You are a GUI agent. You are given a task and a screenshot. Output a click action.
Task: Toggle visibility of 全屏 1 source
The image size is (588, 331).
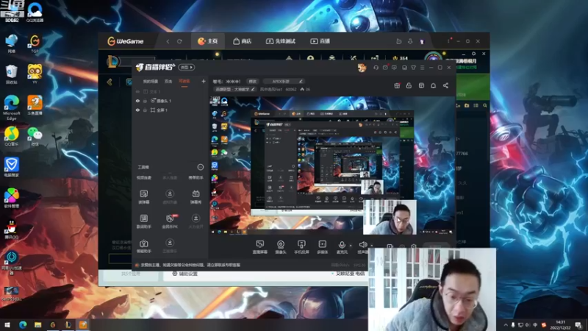tap(137, 110)
